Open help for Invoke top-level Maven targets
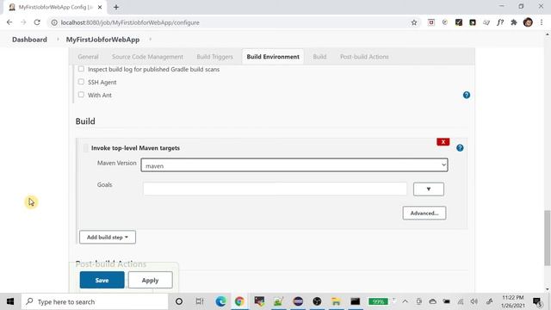This screenshot has width=551, height=310. [x=460, y=148]
